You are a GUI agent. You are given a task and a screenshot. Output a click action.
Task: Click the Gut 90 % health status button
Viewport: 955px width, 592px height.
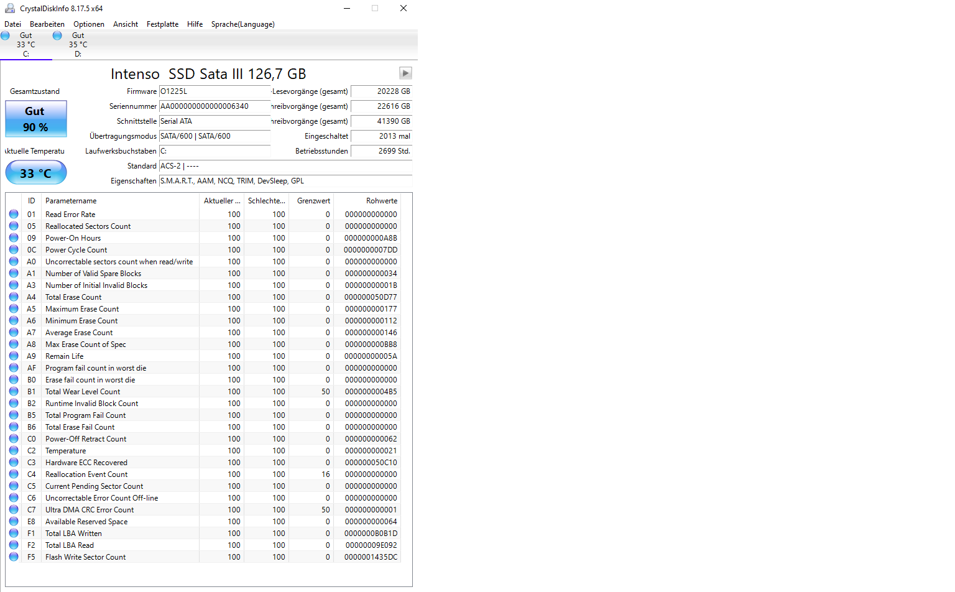[x=36, y=119]
